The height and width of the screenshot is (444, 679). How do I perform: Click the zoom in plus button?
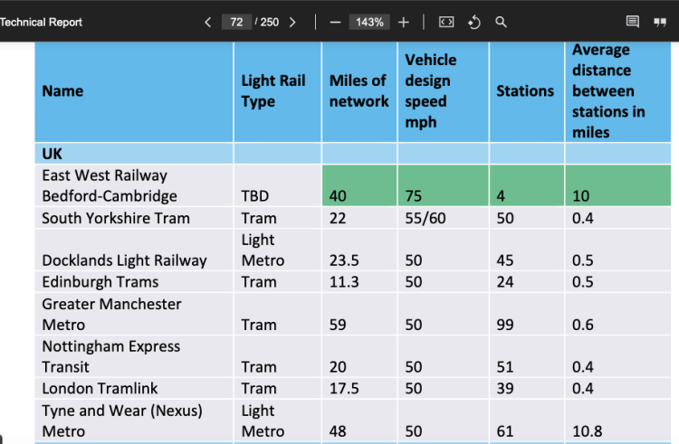click(404, 22)
